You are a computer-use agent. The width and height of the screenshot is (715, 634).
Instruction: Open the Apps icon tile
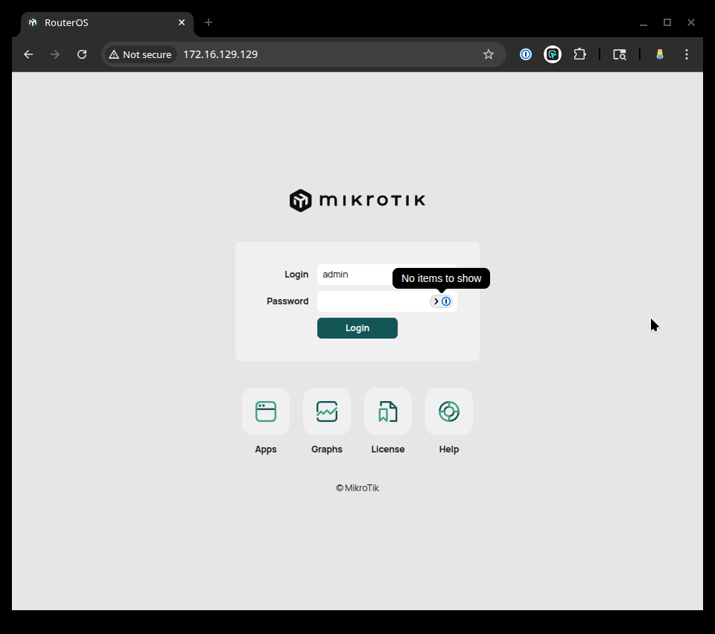pyautogui.click(x=265, y=412)
